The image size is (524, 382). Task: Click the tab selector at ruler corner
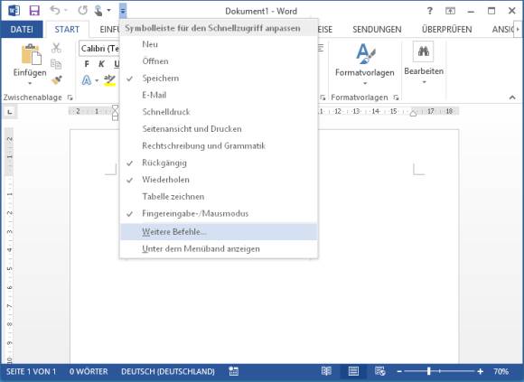point(10,112)
